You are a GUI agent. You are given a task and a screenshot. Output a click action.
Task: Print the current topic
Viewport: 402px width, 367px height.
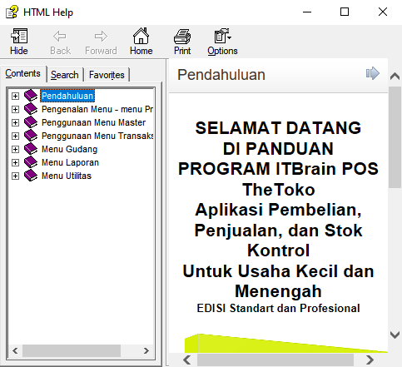click(182, 42)
